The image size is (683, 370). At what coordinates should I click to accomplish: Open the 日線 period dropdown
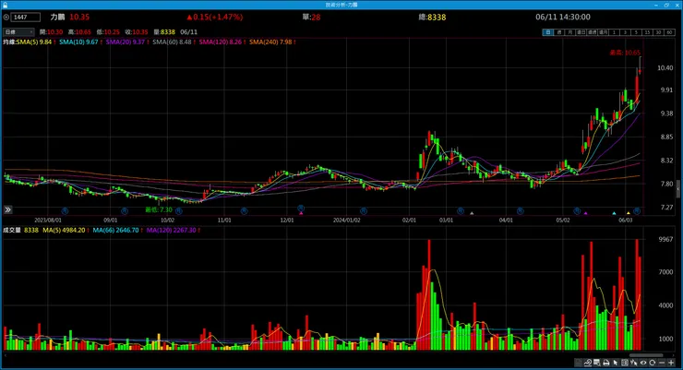[18, 31]
